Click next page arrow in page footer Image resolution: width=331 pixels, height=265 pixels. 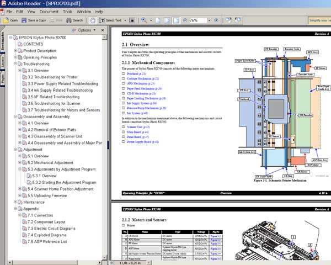[327, 193]
